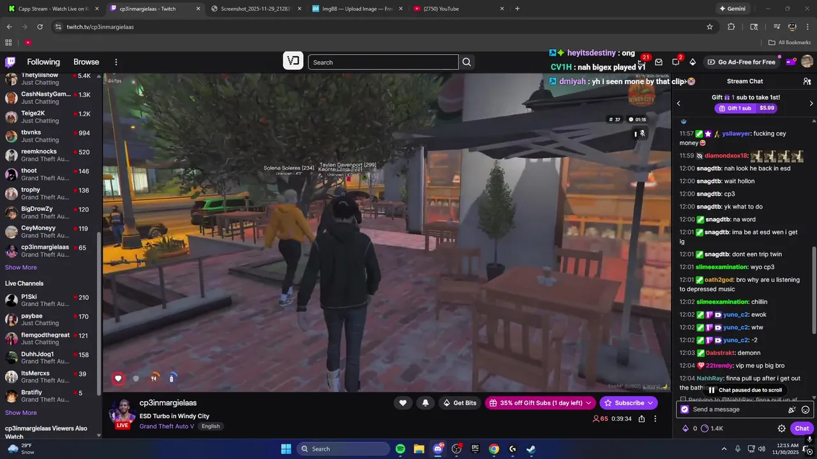The width and height of the screenshot is (817, 459).
Task: Open Epic Games launcher from taskbar
Action: [475, 449]
